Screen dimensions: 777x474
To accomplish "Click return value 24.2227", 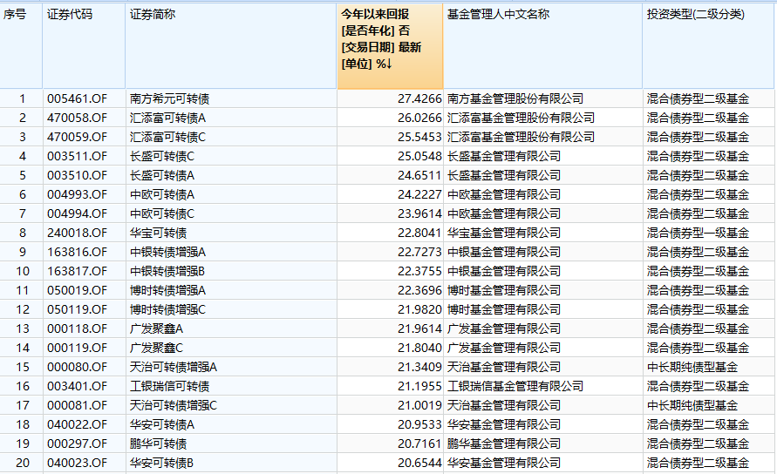I will click(419, 194).
